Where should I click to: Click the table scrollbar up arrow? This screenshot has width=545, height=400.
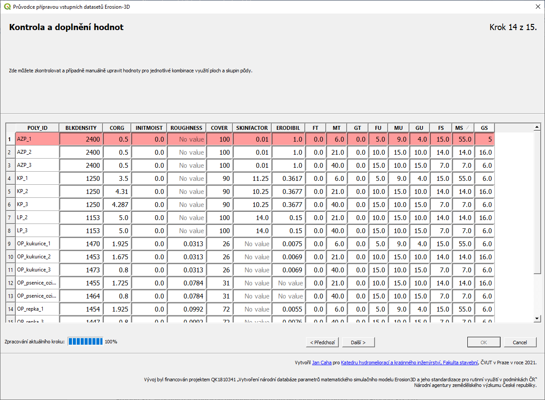pyautogui.click(x=537, y=127)
